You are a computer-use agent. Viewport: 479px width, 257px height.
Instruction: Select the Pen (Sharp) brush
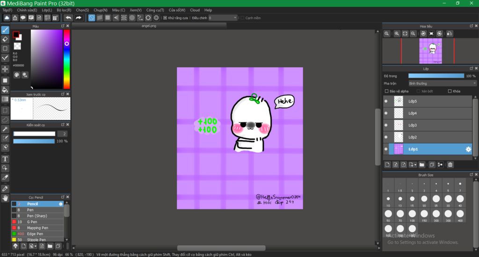[37, 216]
